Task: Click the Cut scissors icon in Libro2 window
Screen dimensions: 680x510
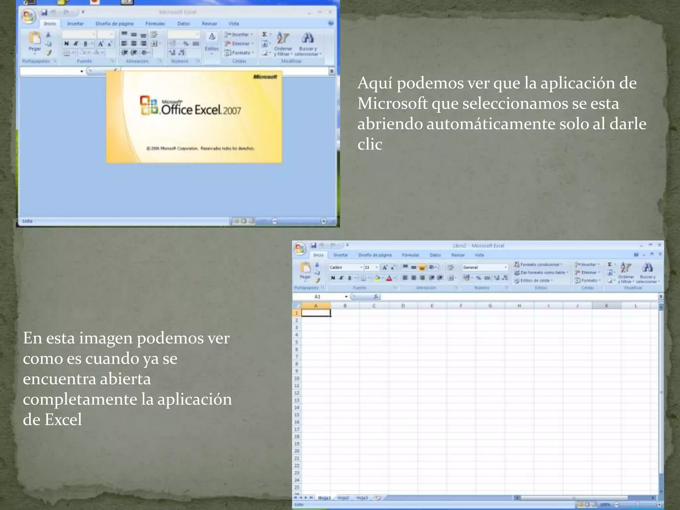Action: (x=317, y=265)
